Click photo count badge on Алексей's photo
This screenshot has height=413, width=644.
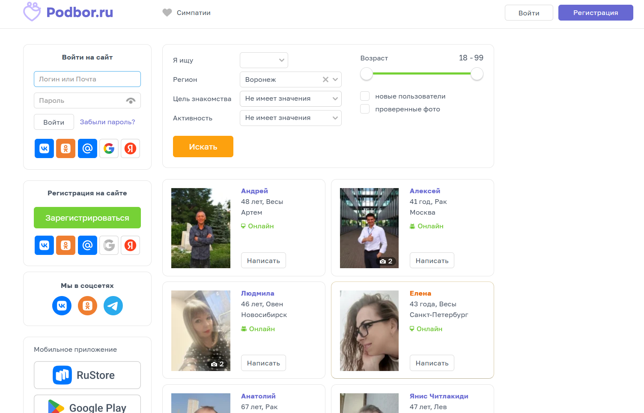pos(386,261)
